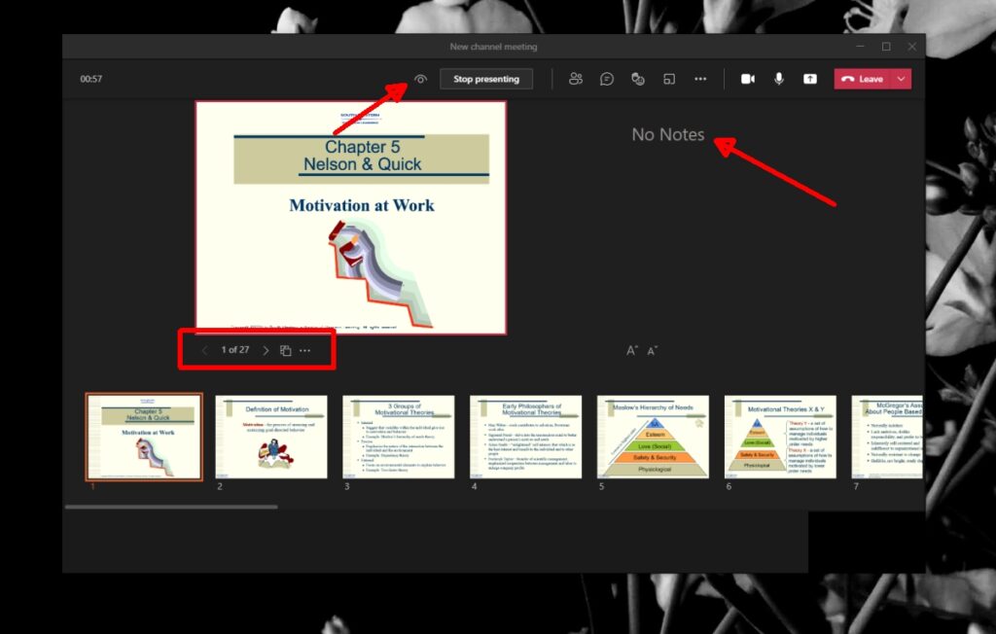
Task: Open the participants list
Action: (576, 79)
